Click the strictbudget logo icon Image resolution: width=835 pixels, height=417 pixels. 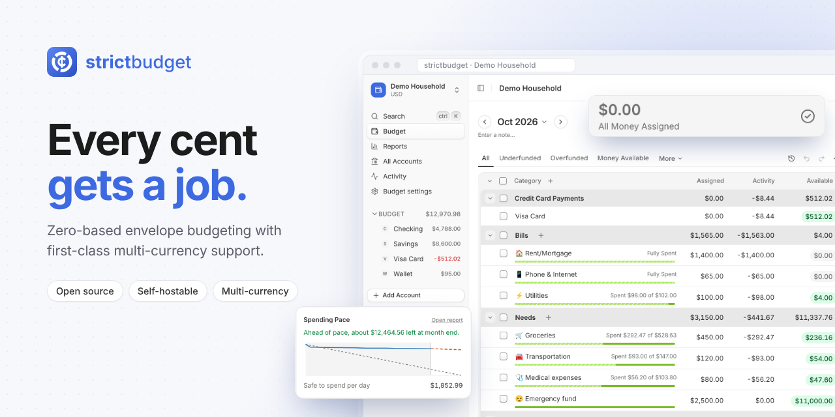tap(62, 62)
